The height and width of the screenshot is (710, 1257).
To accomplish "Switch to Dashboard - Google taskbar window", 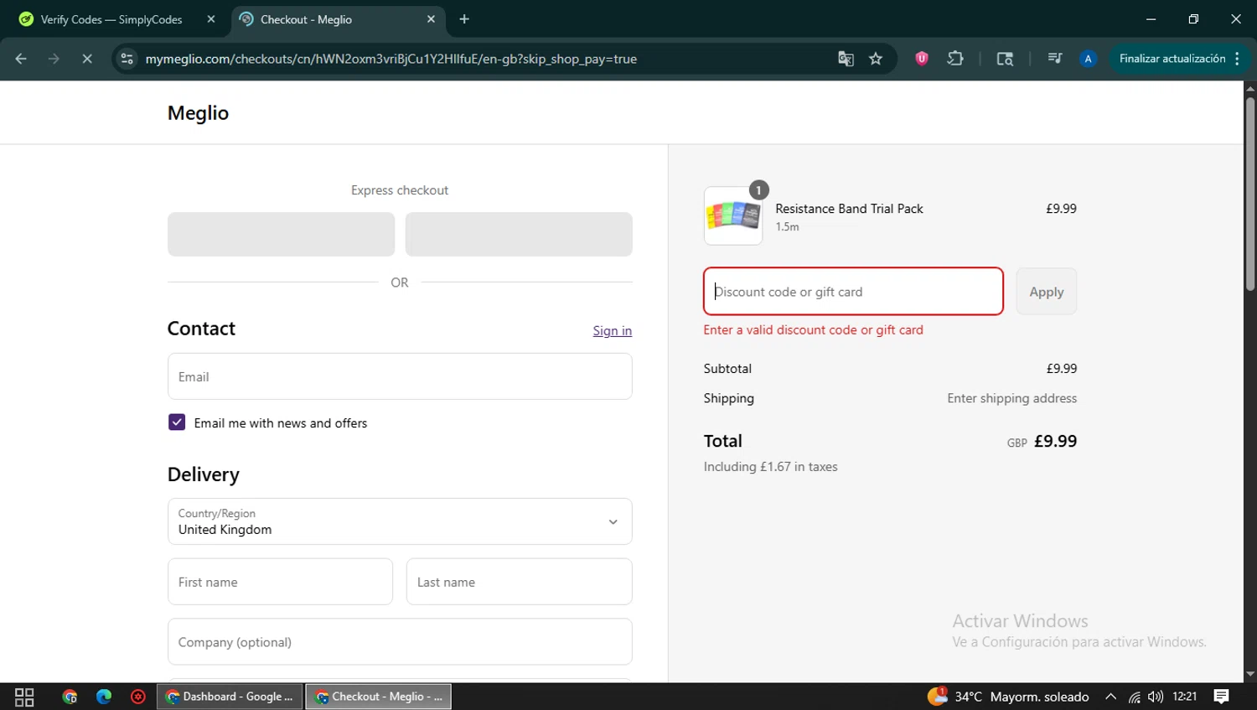I will 230,697.
